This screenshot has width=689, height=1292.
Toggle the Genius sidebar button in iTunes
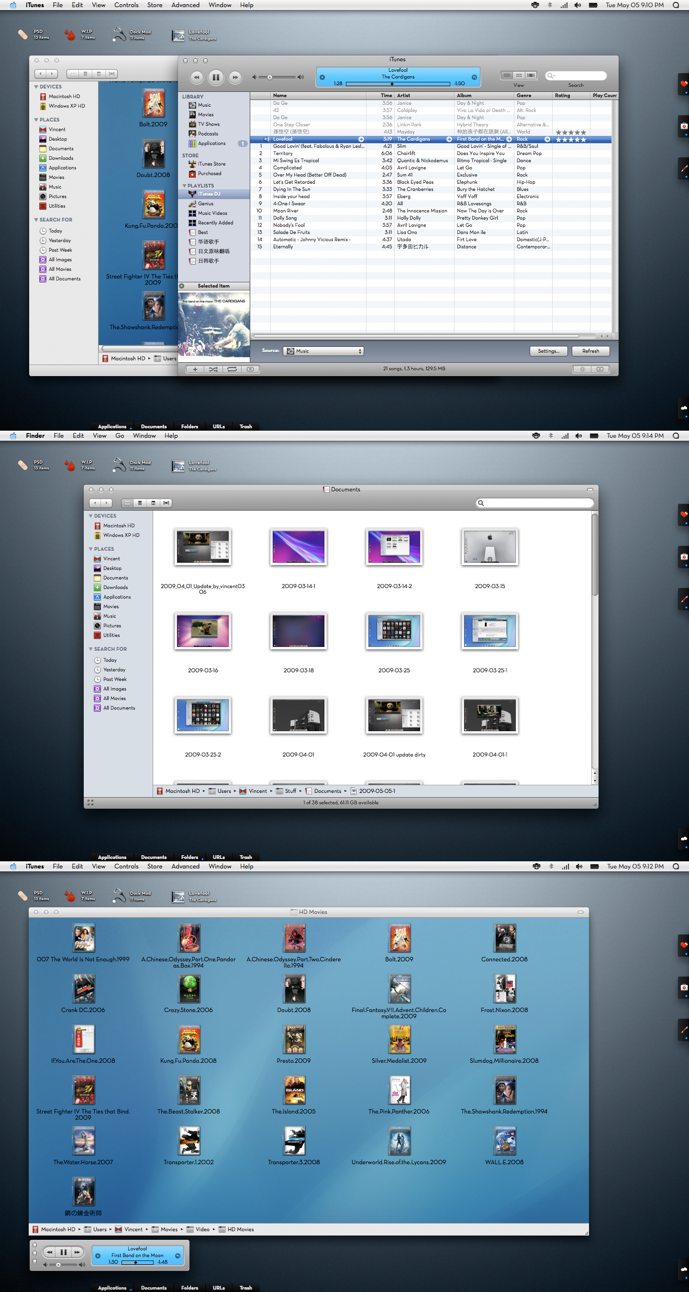[x=600, y=369]
